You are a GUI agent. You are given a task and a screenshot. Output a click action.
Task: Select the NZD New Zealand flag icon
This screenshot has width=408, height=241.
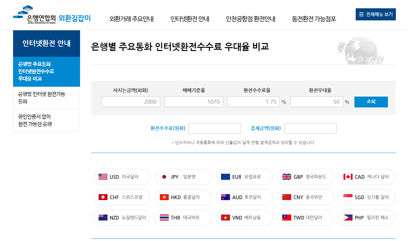pyautogui.click(x=103, y=218)
